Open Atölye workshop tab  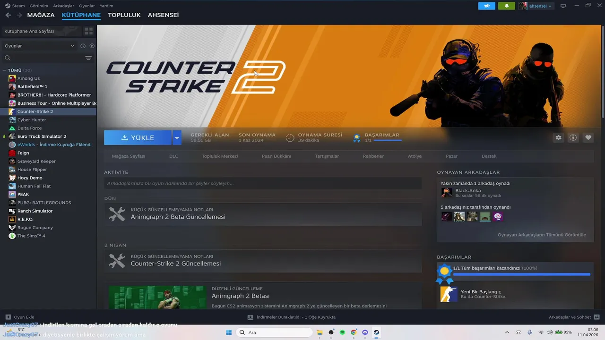(x=415, y=156)
